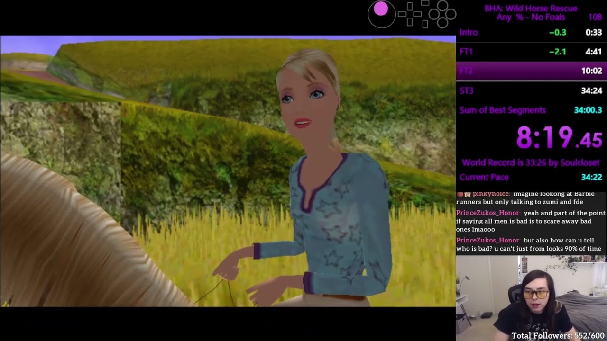Image resolution: width=607 pixels, height=341 pixels.
Task: Click the Barbie game video area
Action: [x=228, y=171]
